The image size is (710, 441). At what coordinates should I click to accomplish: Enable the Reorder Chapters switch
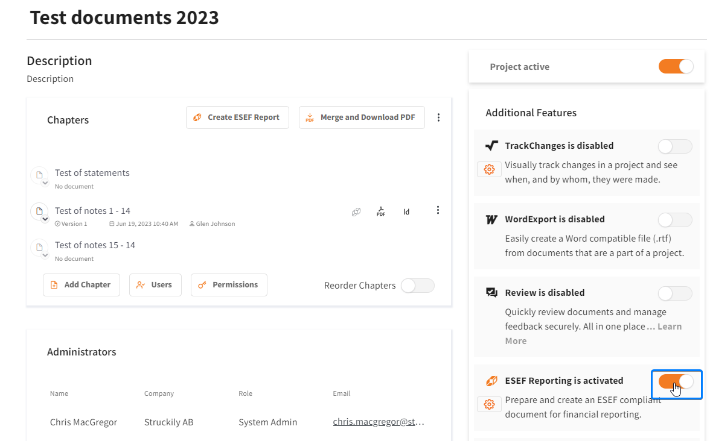click(418, 286)
